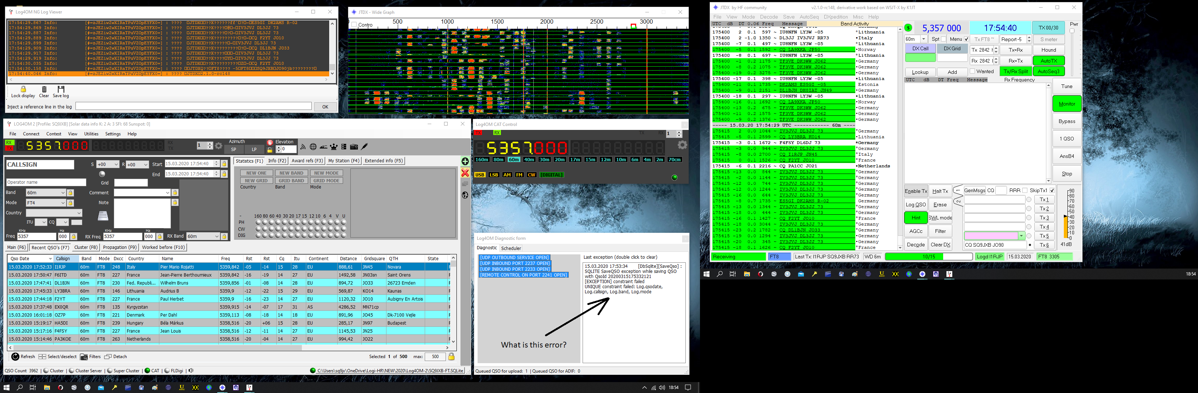Click the red X clear QSO icon

pos(464,172)
